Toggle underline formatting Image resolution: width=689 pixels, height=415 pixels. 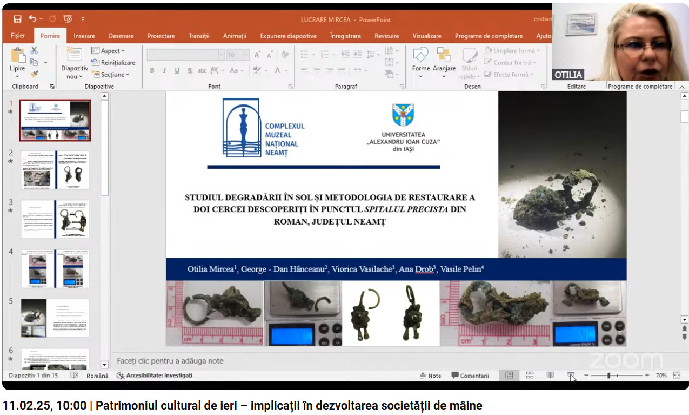point(177,70)
